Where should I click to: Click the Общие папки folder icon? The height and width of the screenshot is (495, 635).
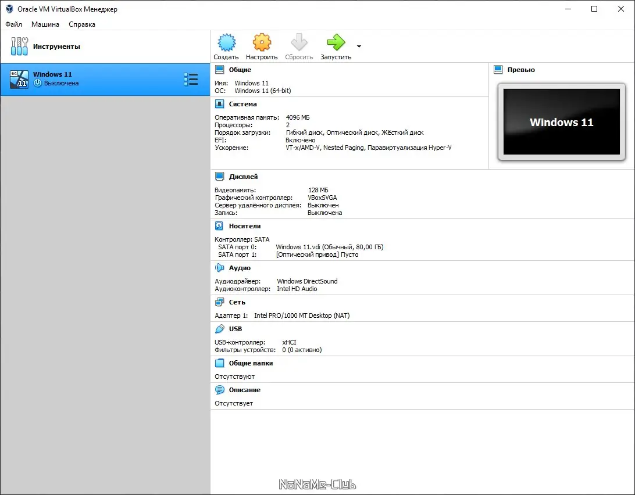(219, 363)
